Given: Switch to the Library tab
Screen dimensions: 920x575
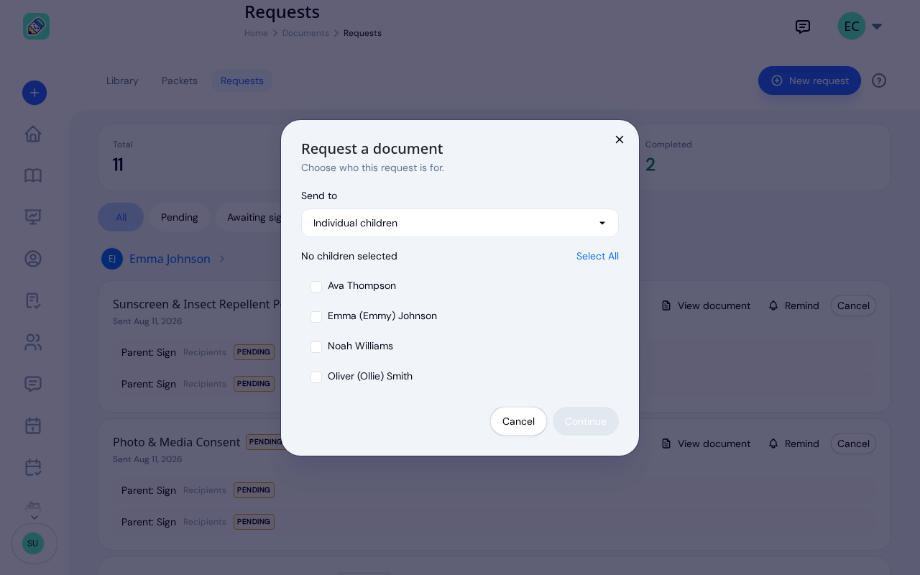Looking at the screenshot, I should tap(122, 80).
